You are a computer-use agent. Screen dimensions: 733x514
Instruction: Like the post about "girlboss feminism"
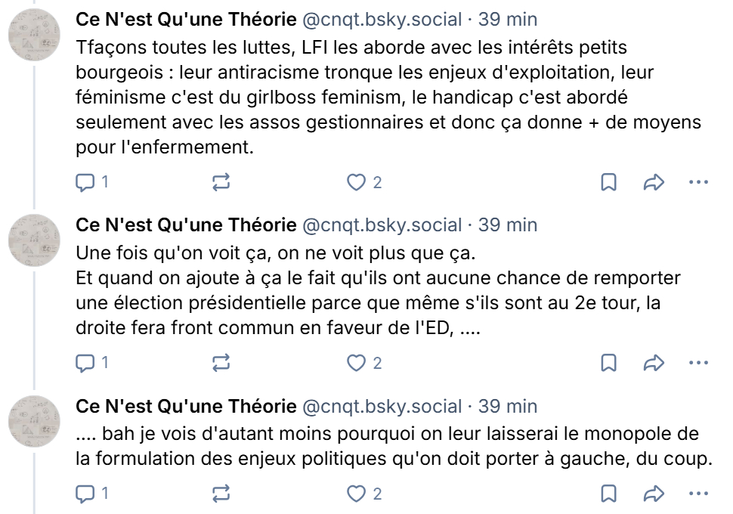[356, 182]
